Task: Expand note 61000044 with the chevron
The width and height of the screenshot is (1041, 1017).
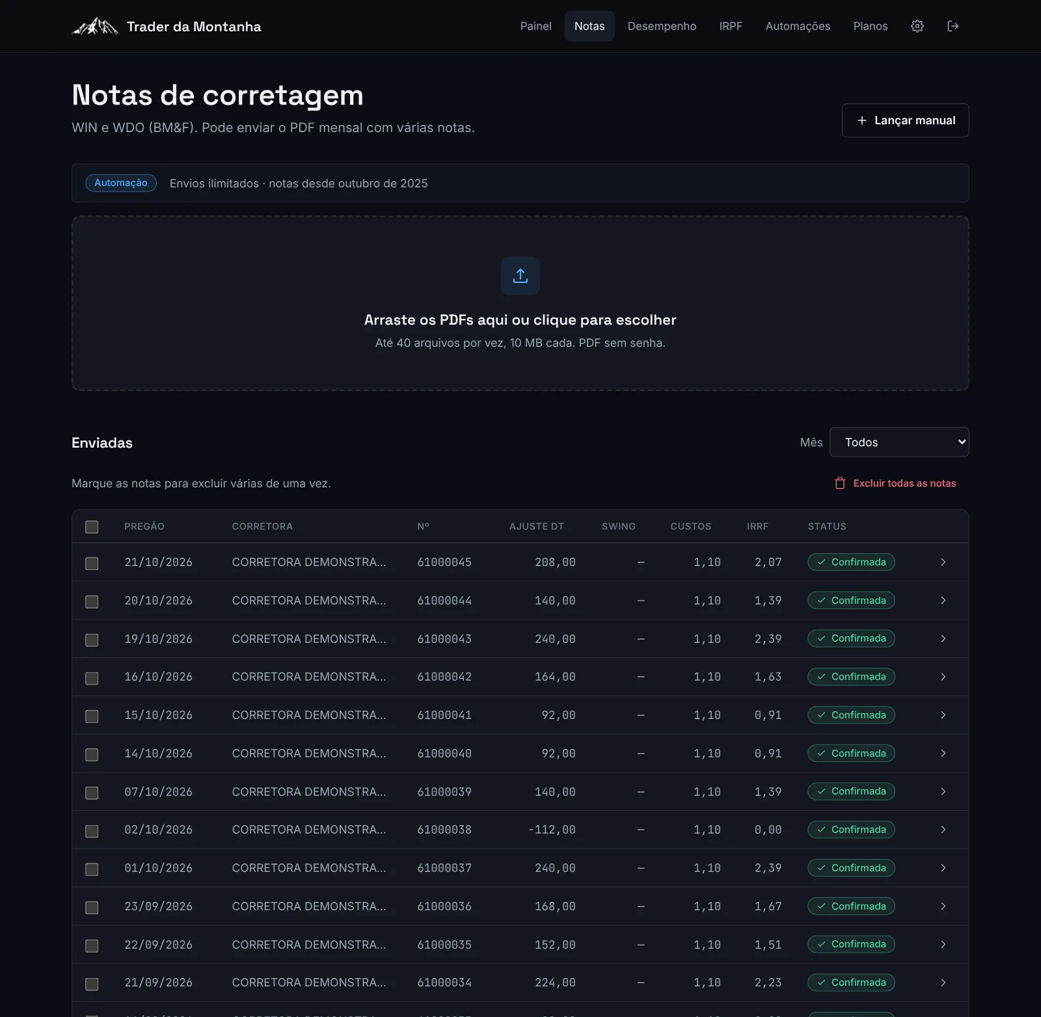Action: pyautogui.click(x=943, y=601)
